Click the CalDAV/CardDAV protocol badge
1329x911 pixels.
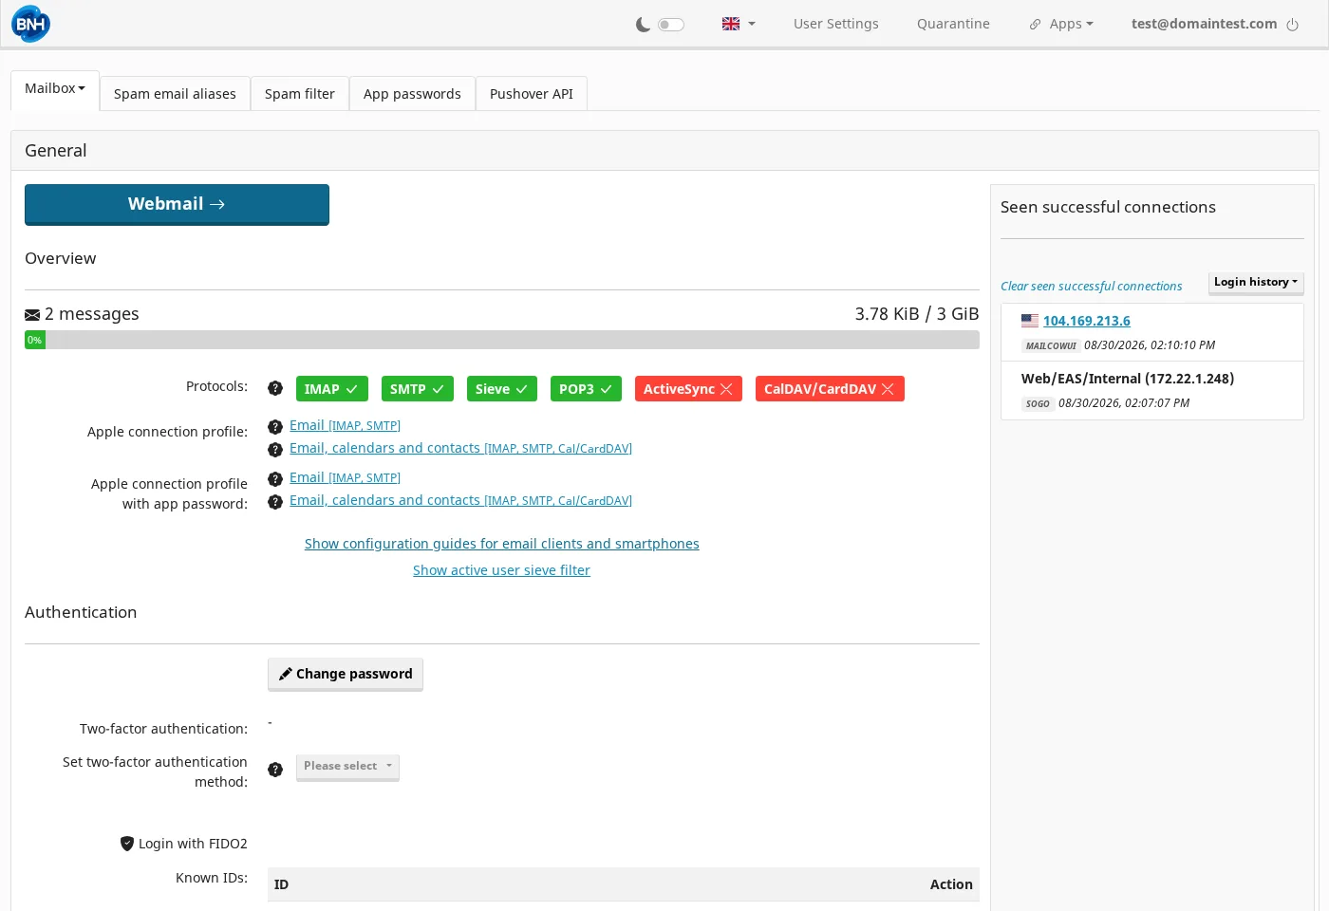(x=830, y=389)
